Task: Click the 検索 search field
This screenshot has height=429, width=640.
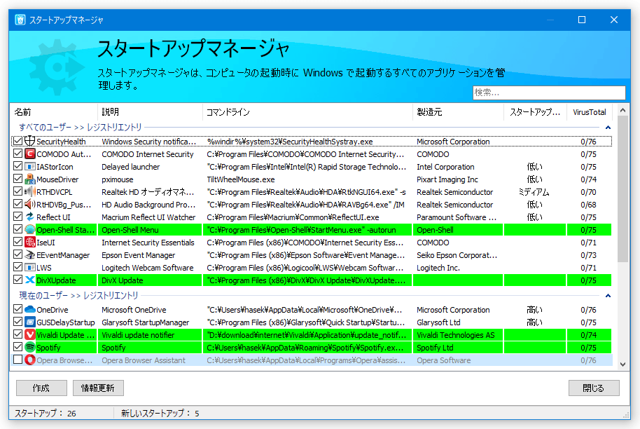Action: 549,93
